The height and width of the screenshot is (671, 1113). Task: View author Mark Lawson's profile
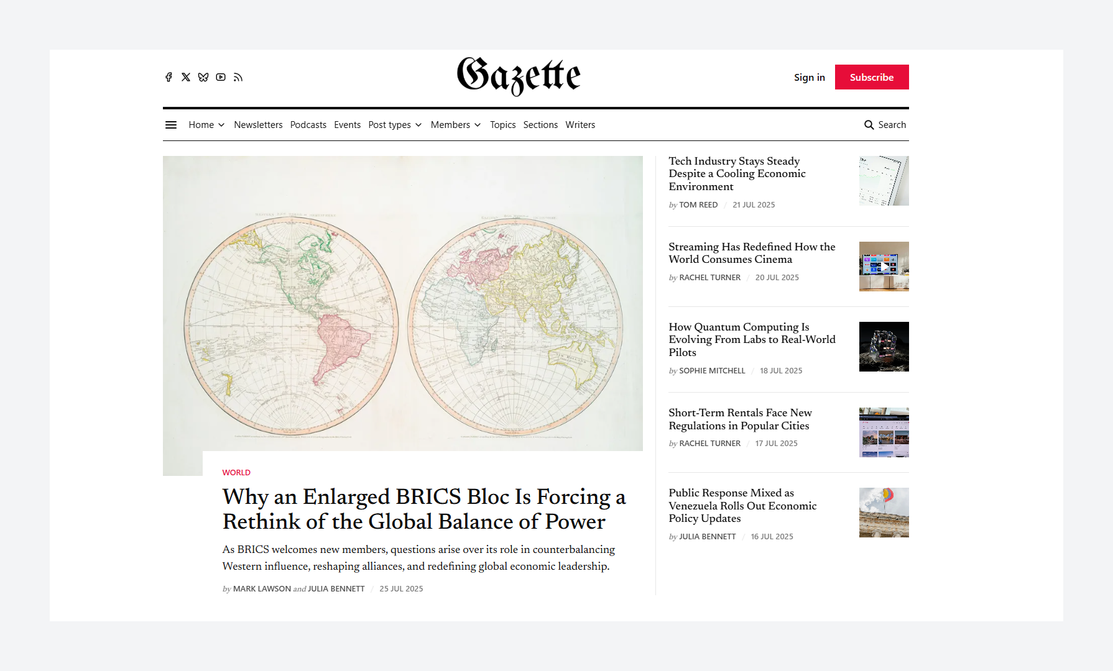(262, 589)
